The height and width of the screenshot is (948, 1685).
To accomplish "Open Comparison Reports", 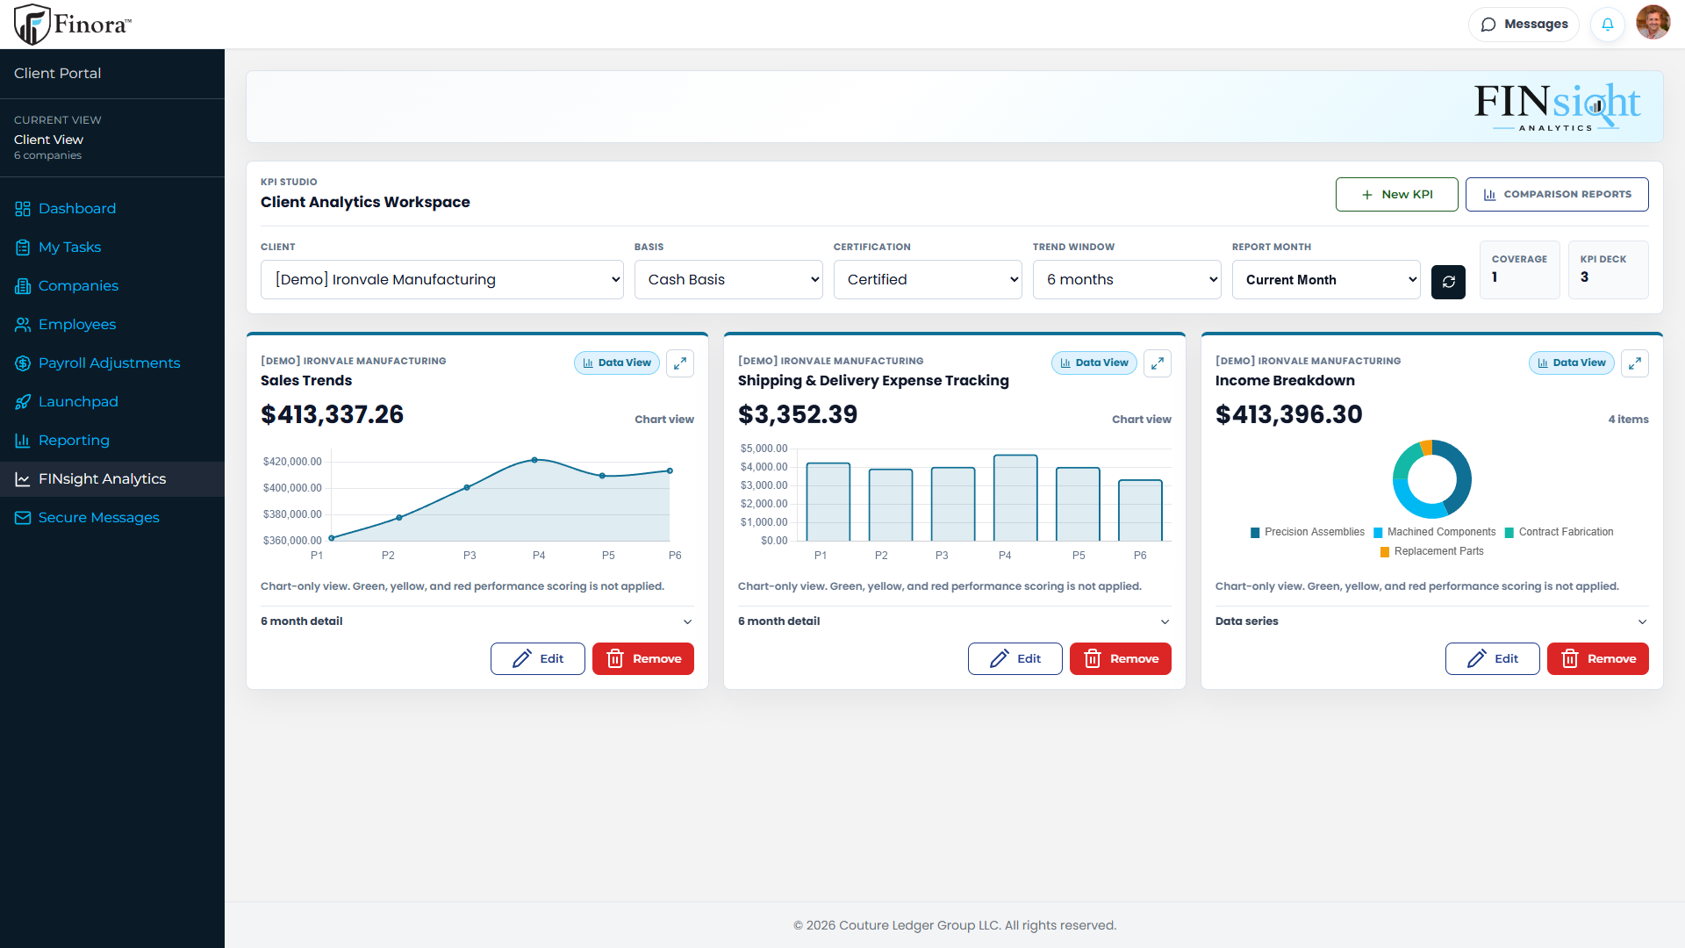I will point(1557,195).
